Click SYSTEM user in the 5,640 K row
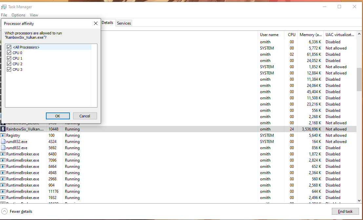 click(x=267, y=135)
